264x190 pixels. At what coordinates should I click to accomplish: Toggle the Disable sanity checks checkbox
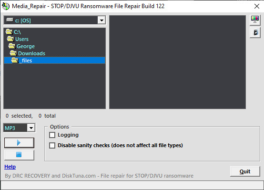click(x=52, y=145)
